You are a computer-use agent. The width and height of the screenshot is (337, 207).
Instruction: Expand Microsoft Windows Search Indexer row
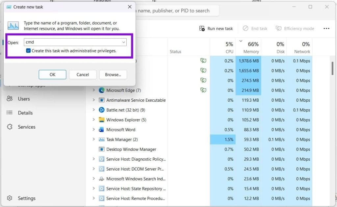click(93, 179)
